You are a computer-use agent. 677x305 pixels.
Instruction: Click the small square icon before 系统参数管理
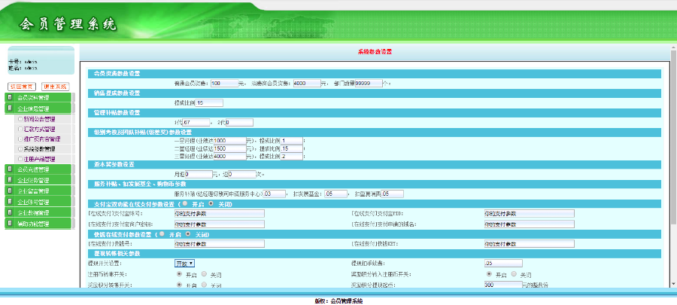(20, 149)
